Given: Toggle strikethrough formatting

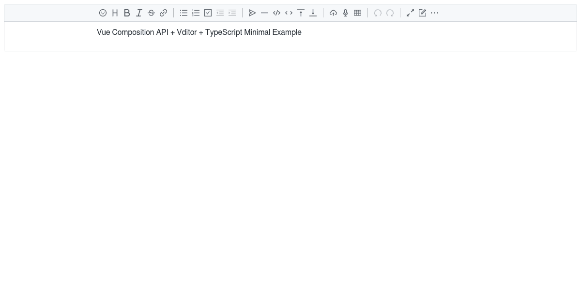Looking at the screenshot, I should [151, 13].
